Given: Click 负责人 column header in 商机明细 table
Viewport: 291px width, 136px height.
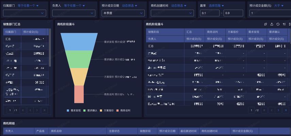Looking at the screenshot, I should [19, 131].
